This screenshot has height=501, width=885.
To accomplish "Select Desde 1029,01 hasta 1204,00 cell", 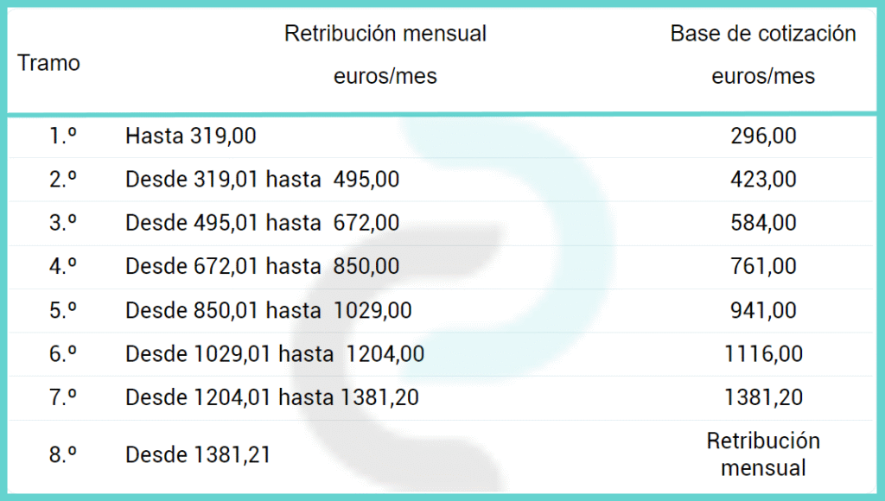I will (x=275, y=354).
